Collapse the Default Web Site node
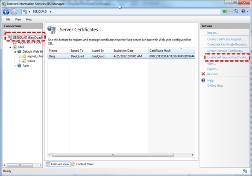 click(x=15, y=52)
